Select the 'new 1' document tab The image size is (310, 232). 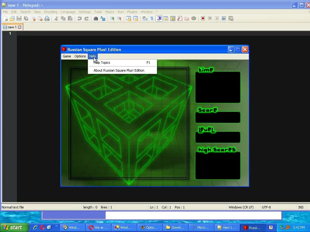(x=12, y=27)
